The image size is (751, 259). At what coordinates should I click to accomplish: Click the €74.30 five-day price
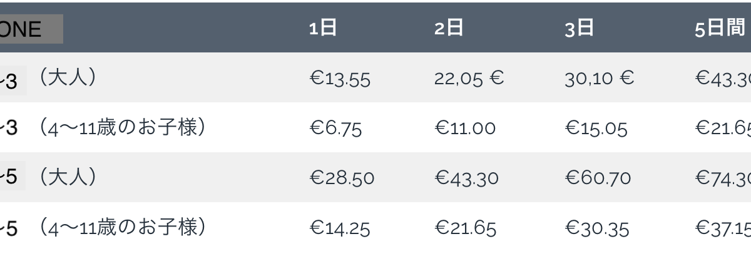pyautogui.click(x=723, y=178)
